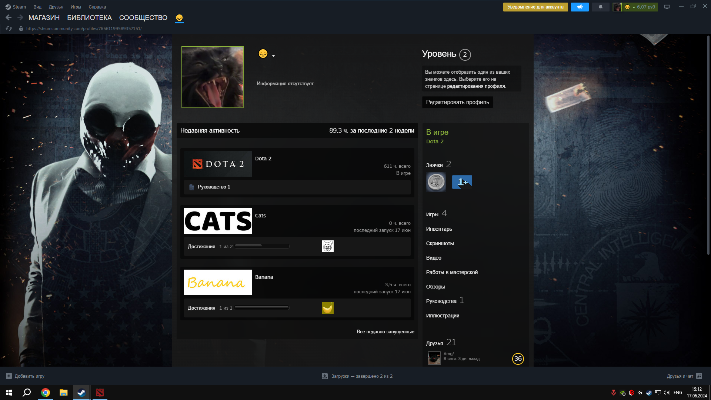Open the Справка menu
Image resolution: width=711 pixels, height=400 pixels.
pos(97,7)
